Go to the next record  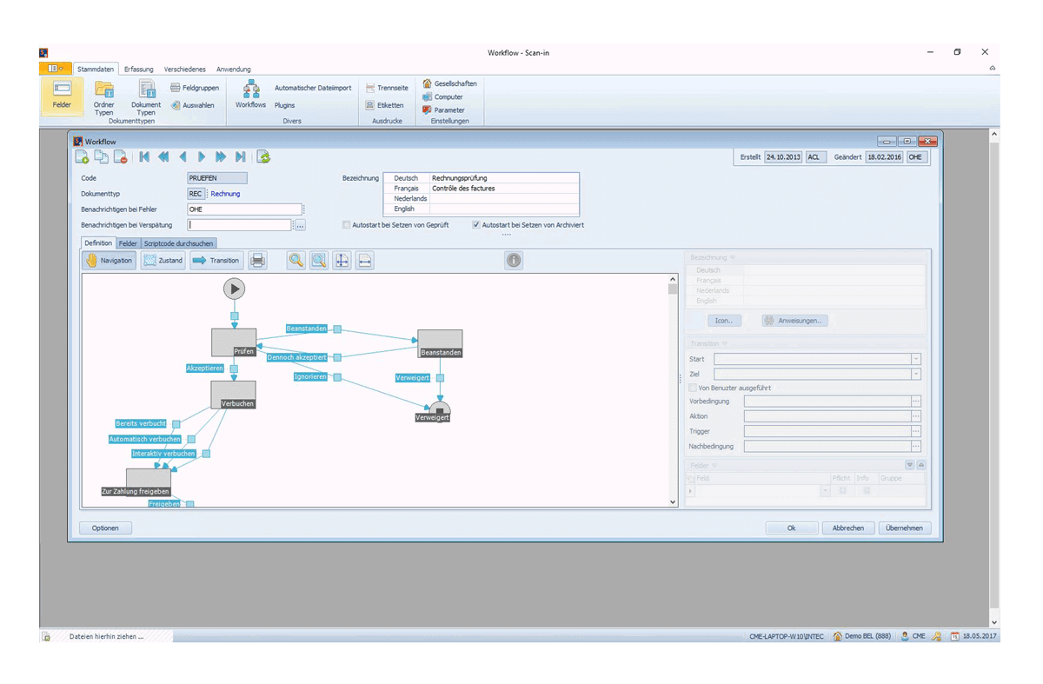pos(202,157)
